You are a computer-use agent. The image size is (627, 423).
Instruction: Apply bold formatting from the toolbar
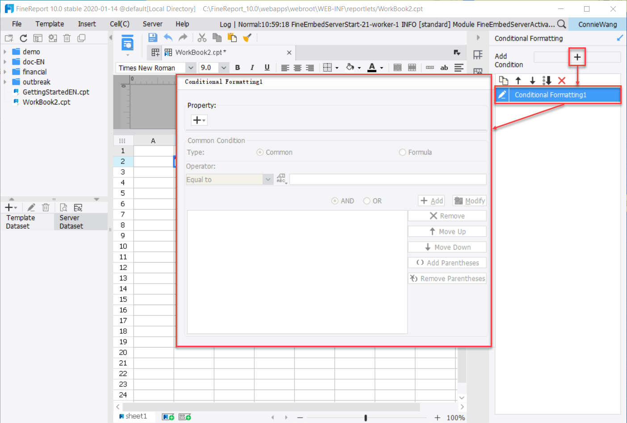[x=237, y=67]
